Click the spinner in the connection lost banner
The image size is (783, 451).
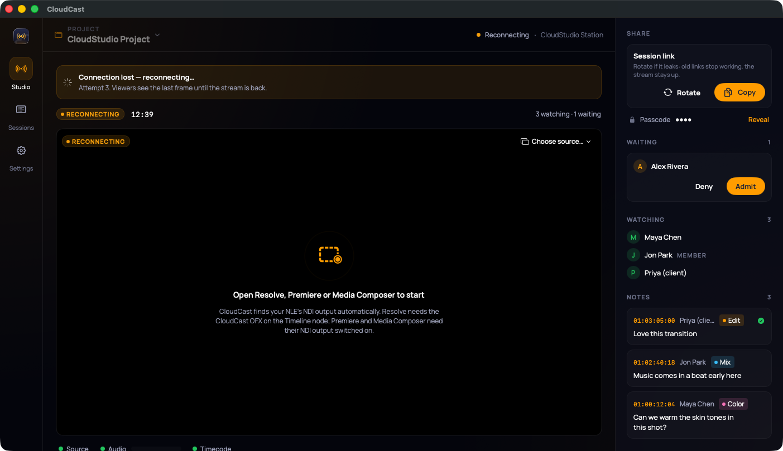(68, 82)
